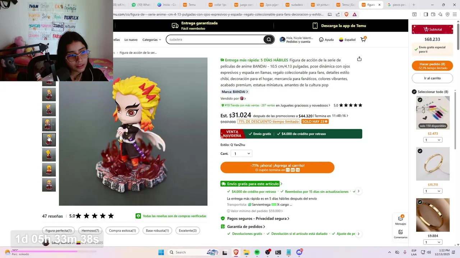460x258 pixels.
Task: Select bottom product thumbnail in gallery
Action: click(49, 185)
